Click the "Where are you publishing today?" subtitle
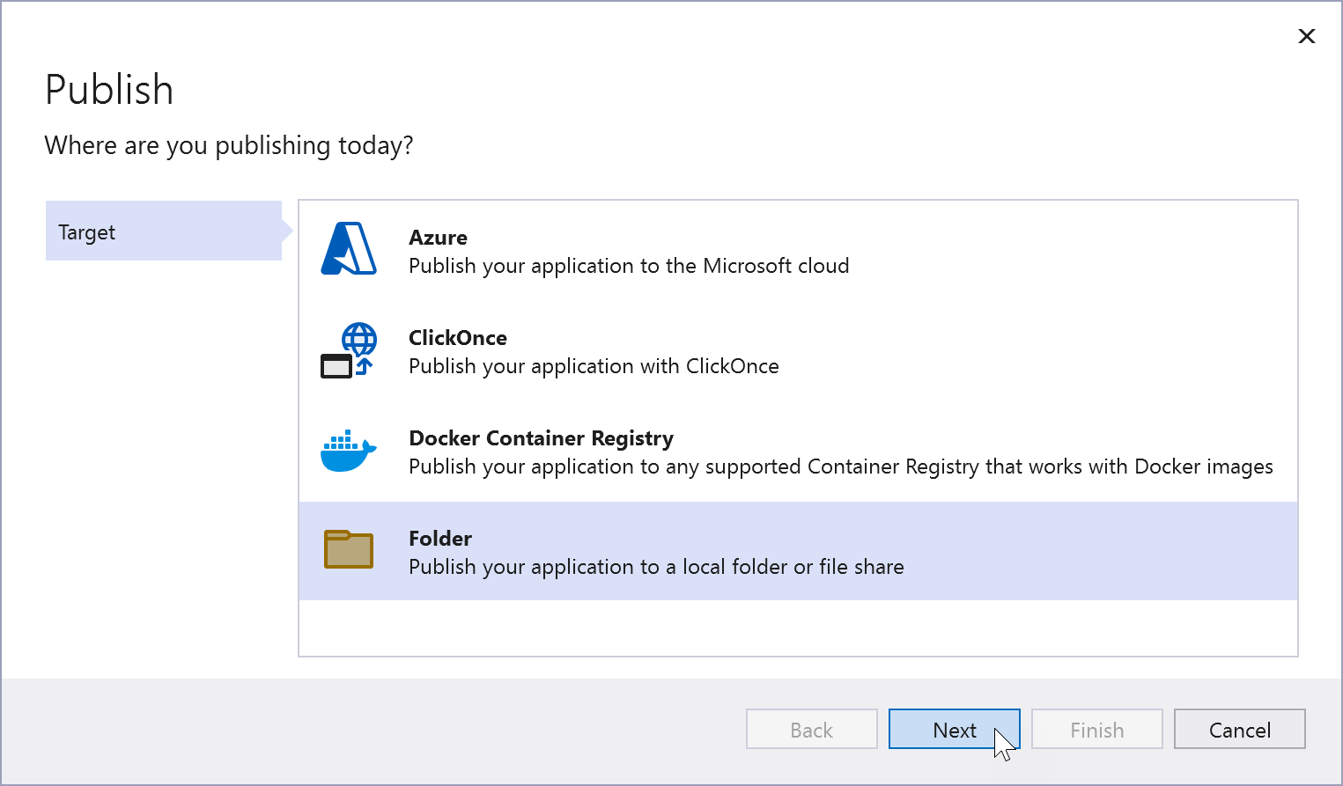The width and height of the screenshot is (1343, 786). click(229, 145)
